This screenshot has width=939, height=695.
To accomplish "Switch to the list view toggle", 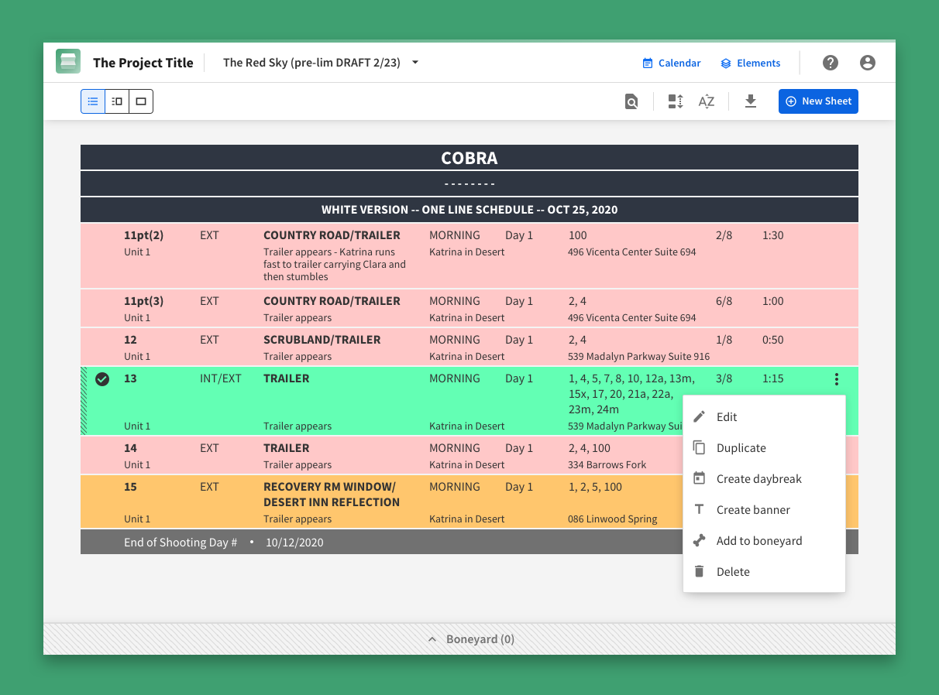I will [93, 101].
